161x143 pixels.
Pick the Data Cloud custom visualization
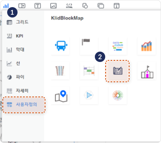pyautogui.click(x=118, y=46)
